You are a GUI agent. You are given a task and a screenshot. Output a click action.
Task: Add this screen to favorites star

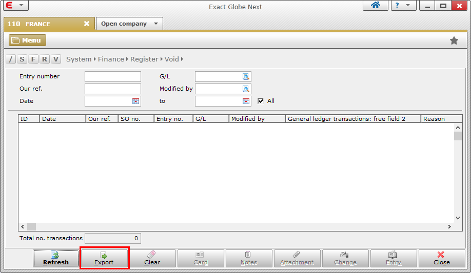(x=454, y=40)
